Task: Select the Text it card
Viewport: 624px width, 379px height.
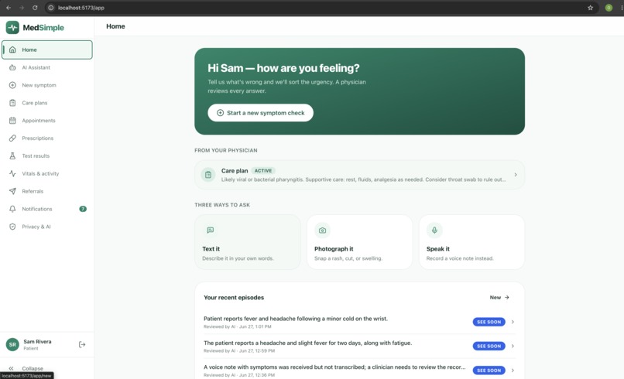Action: (x=248, y=242)
